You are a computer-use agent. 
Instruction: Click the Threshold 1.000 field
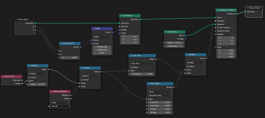click(x=142, y=74)
